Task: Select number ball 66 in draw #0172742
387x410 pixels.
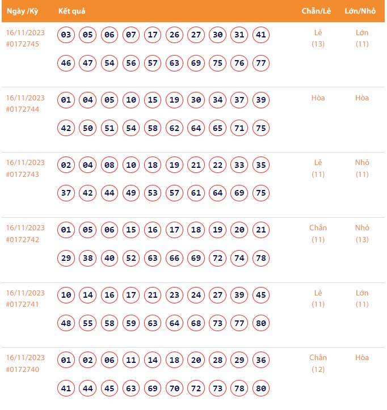Action: tap(174, 258)
